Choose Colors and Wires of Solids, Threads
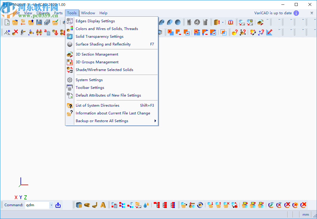This screenshot has width=317, height=219. 112,29
